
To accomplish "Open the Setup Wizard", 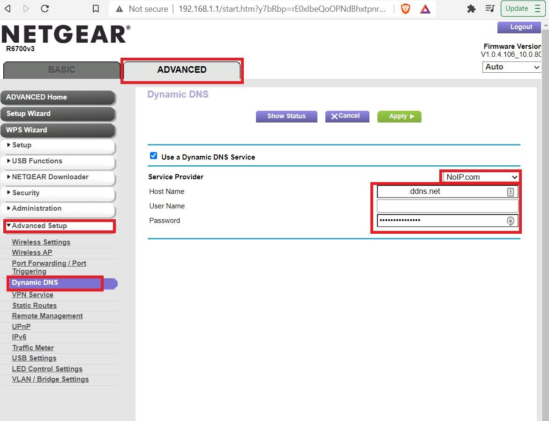I will [x=58, y=114].
